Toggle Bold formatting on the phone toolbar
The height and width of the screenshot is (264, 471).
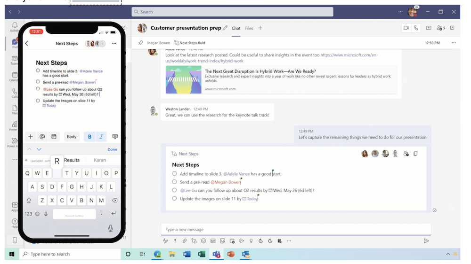click(89, 137)
